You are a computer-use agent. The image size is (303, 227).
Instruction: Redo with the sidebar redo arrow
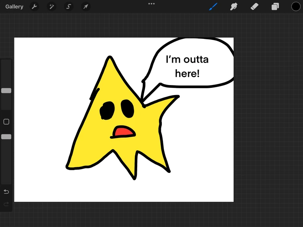coord(6,204)
